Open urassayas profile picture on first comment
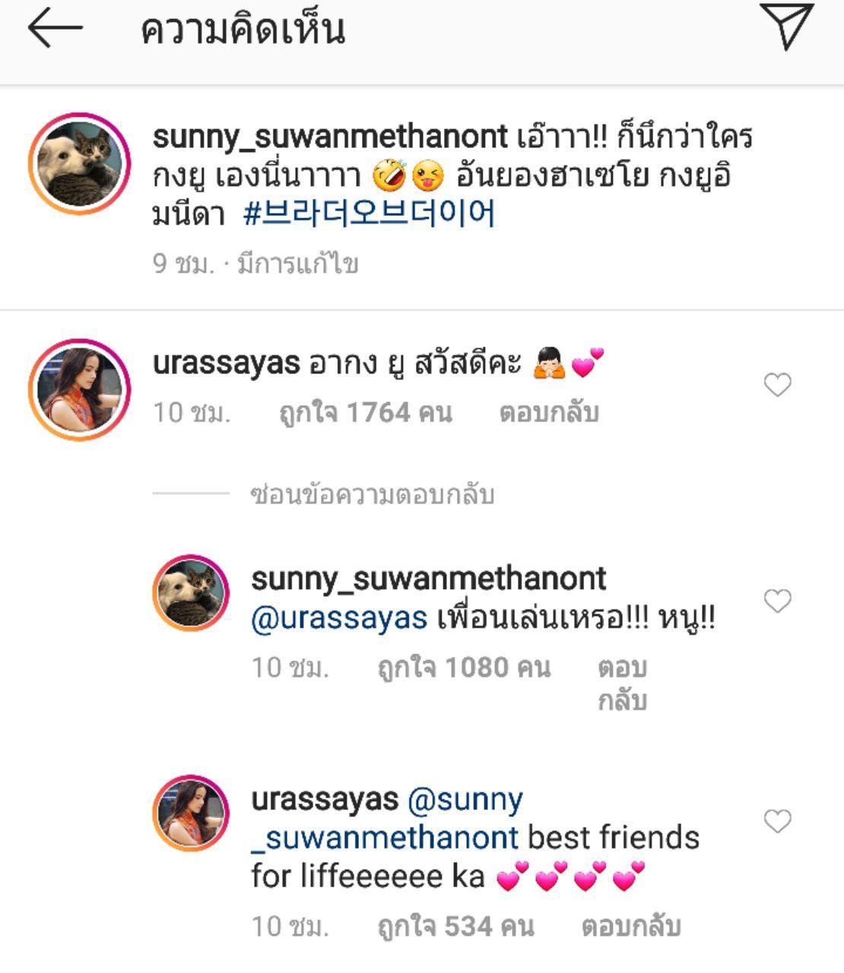 pyautogui.click(x=79, y=389)
